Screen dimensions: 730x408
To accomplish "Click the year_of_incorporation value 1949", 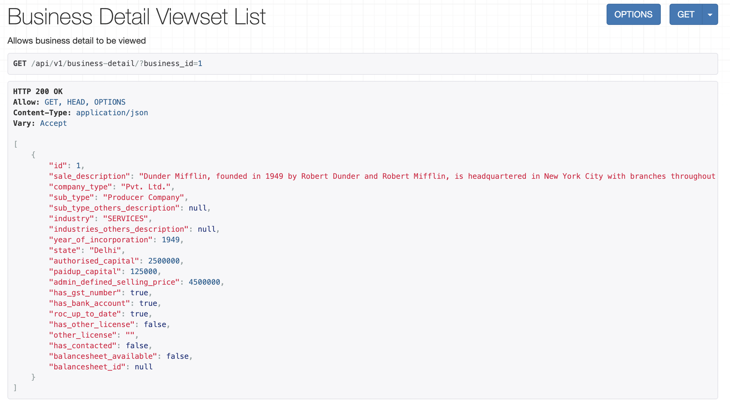I will 170,240.
